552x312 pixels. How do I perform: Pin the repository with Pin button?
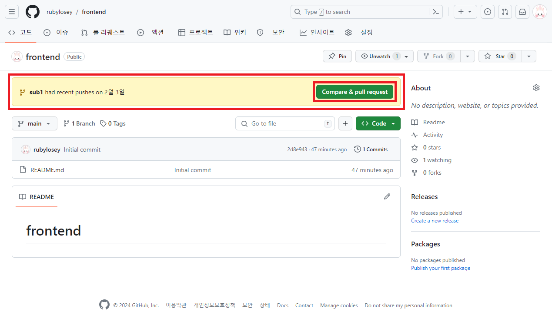[x=338, y=56]
